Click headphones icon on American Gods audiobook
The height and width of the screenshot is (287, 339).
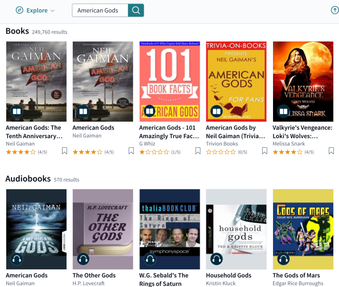point(16,259)
